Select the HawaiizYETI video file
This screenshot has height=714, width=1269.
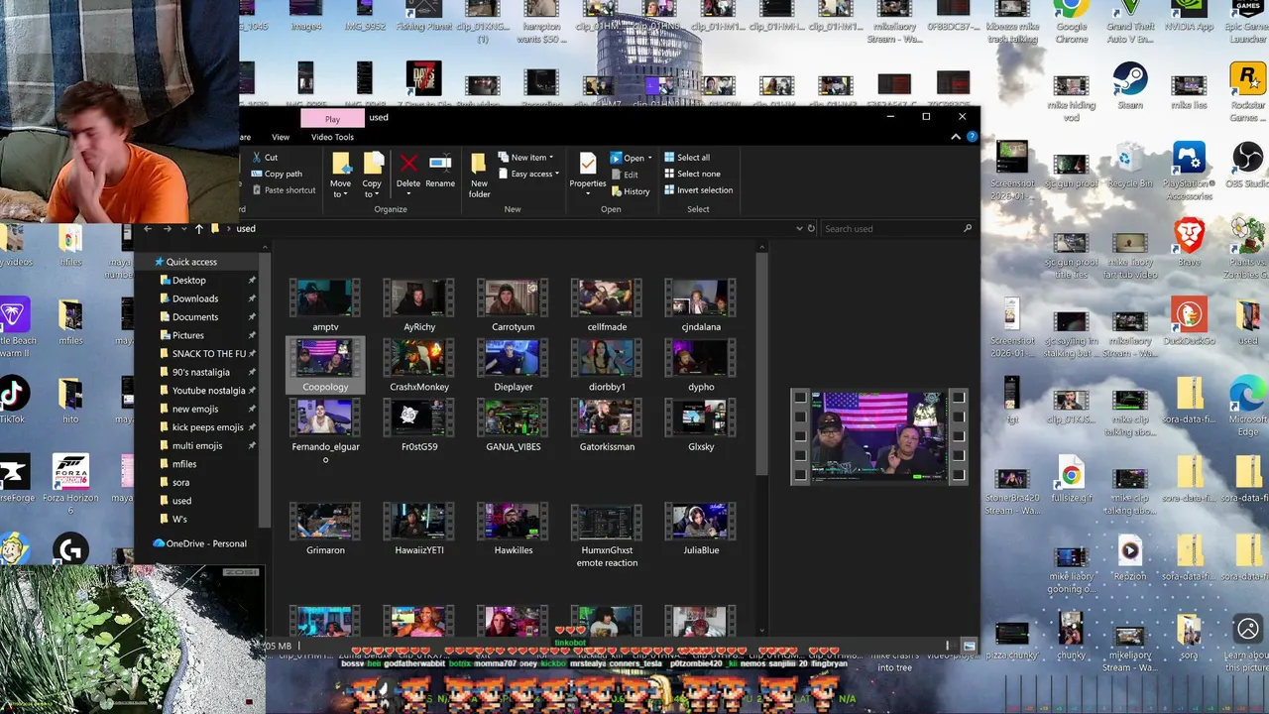[x=419, y=529]
